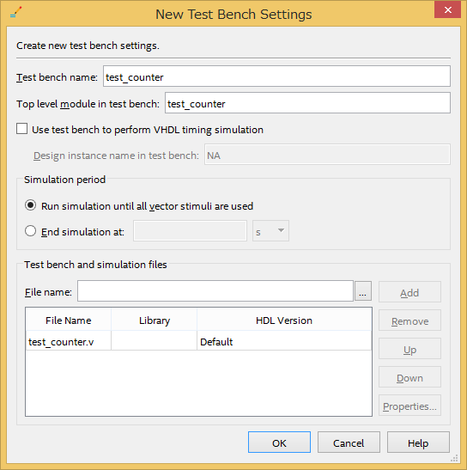Open file Properties button
This screenshot has width=467, height=470.
[409, 406]
